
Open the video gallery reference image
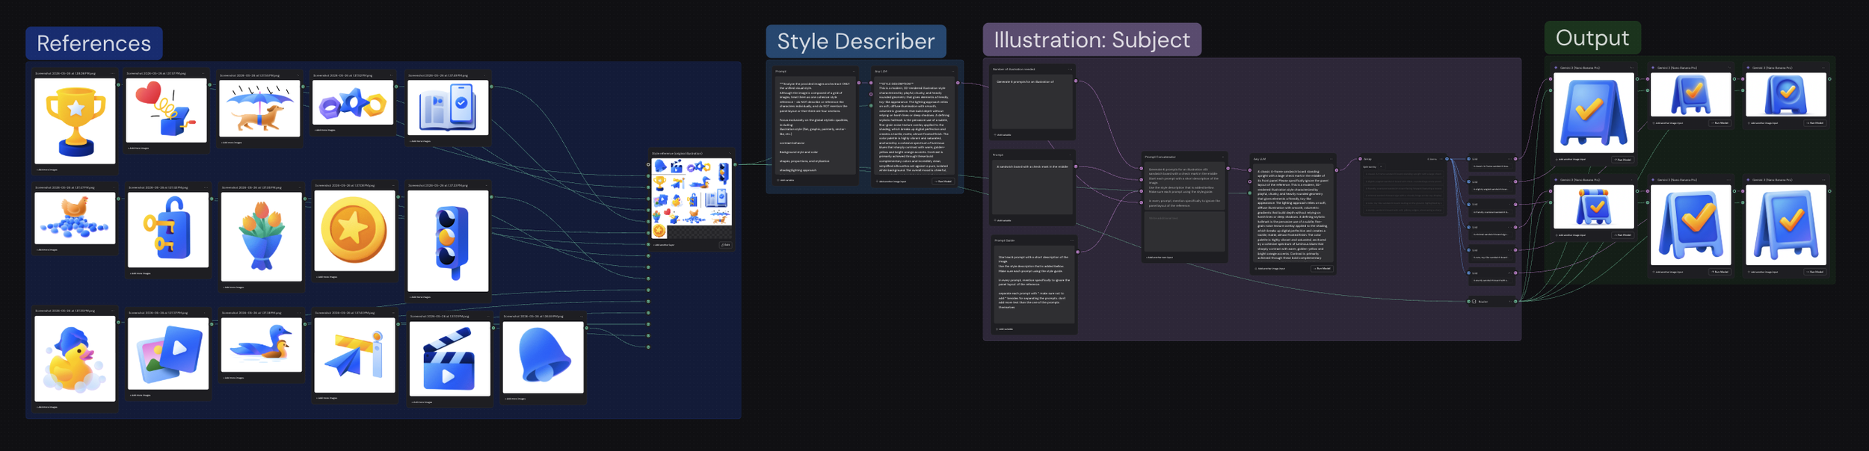168,353
